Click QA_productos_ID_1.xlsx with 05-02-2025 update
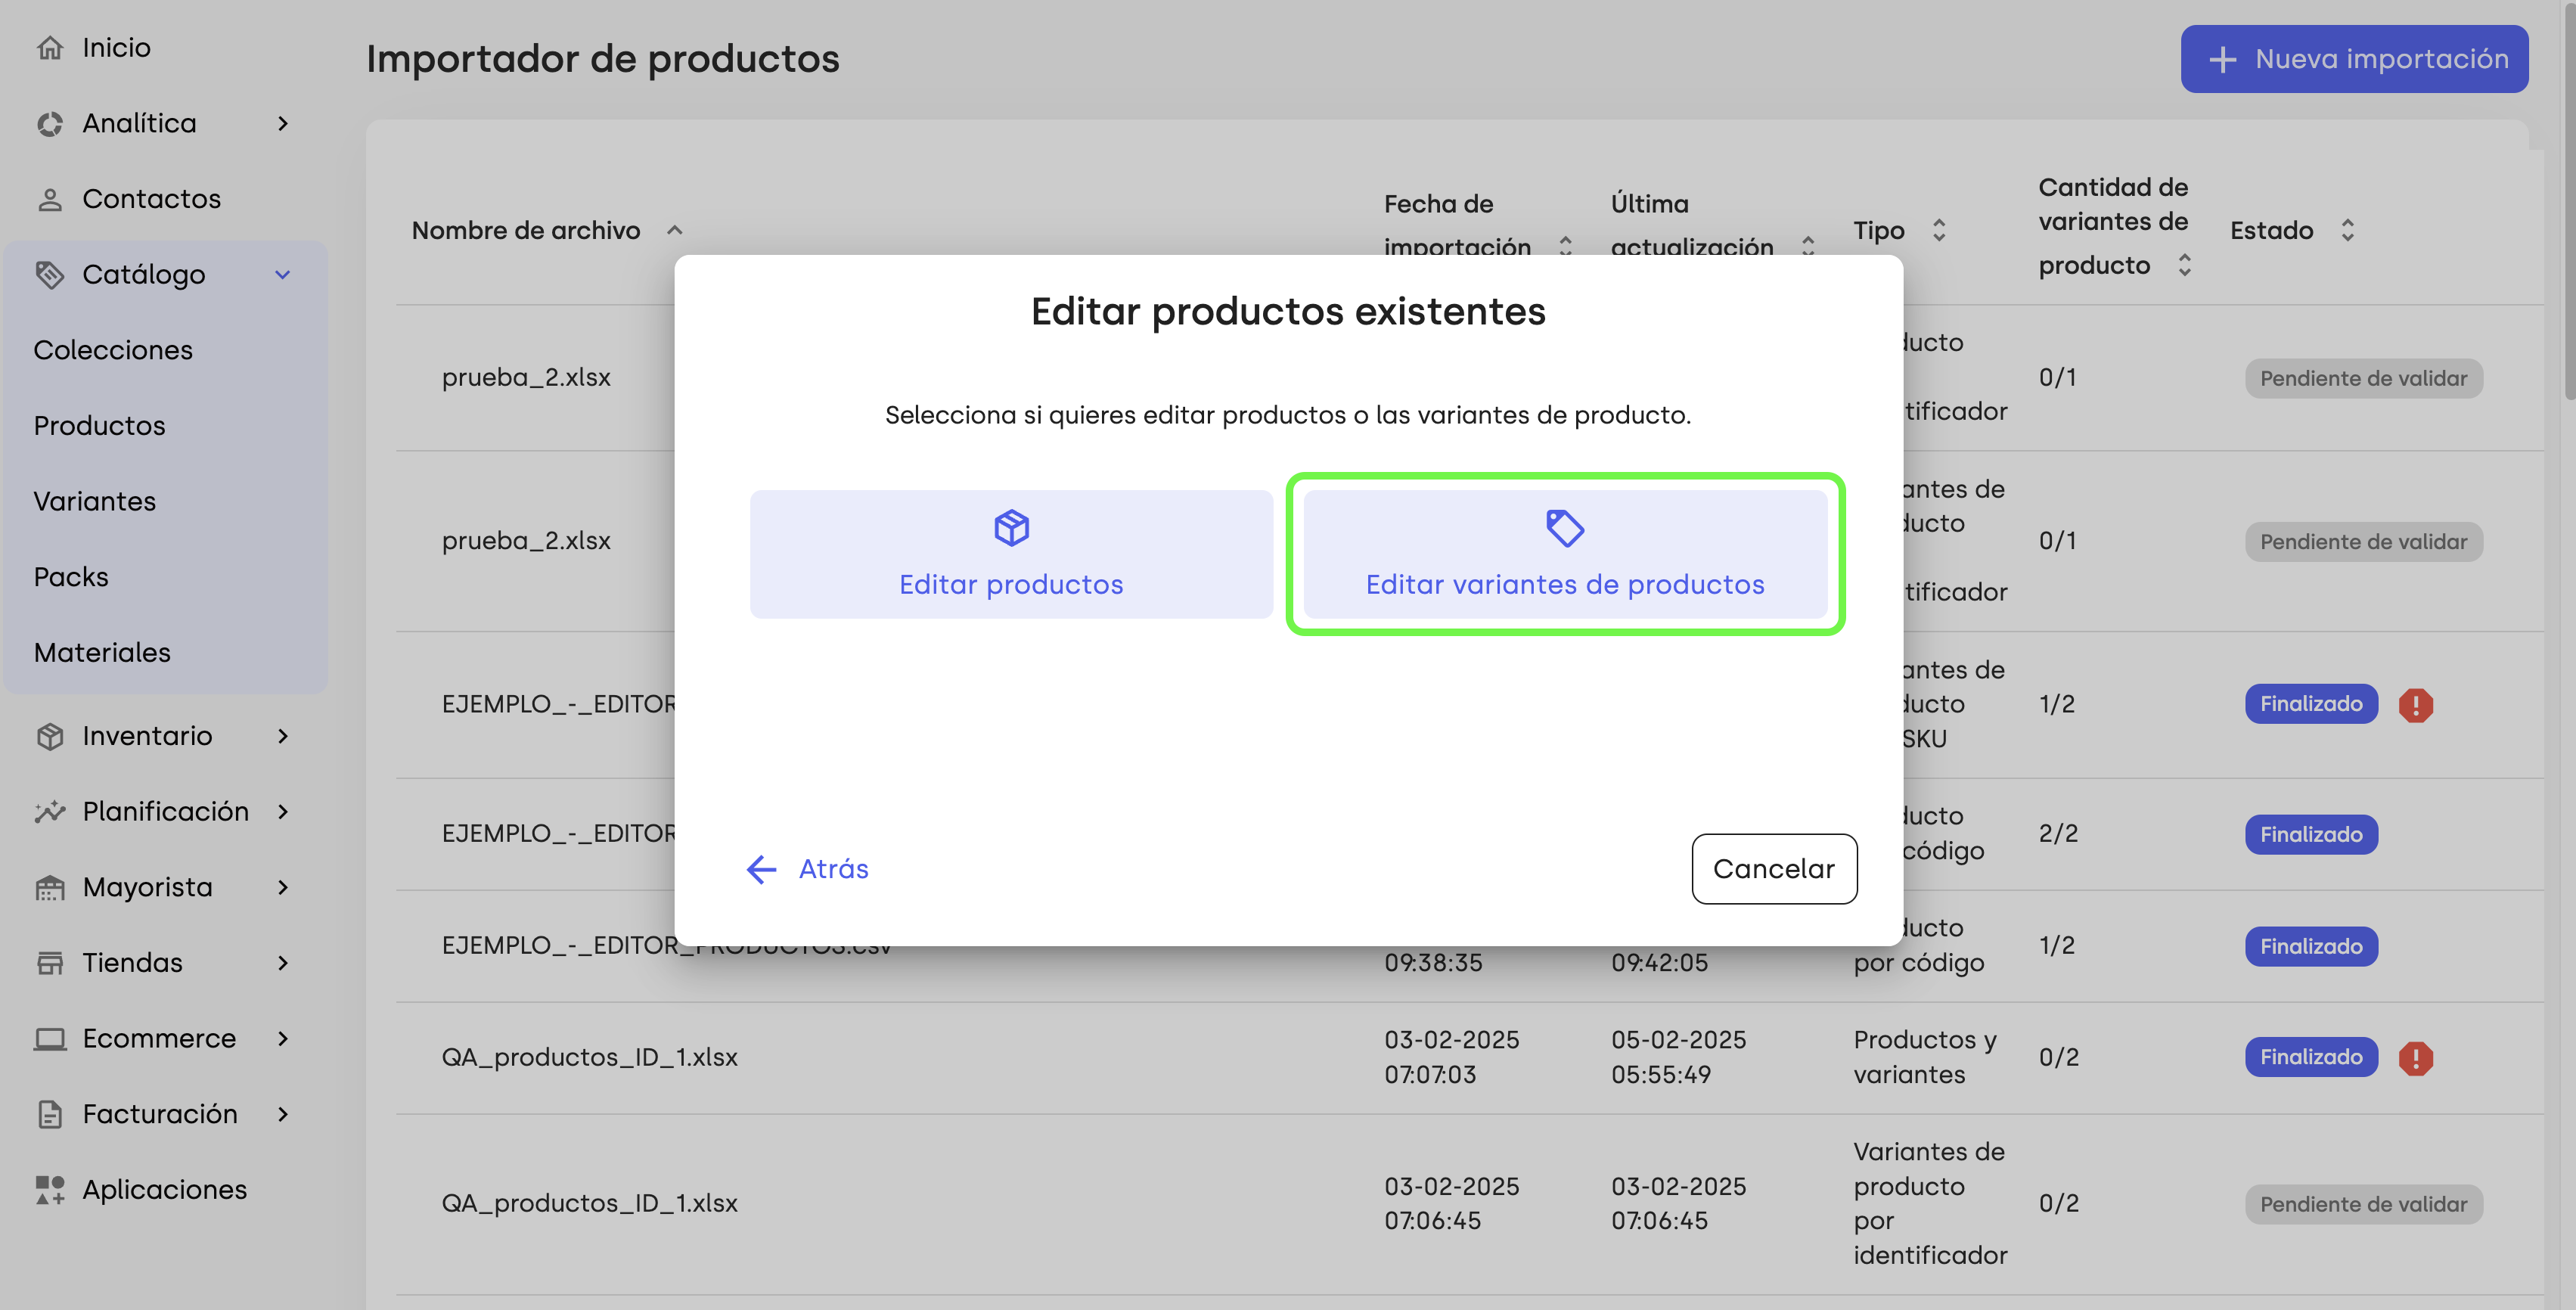The image size is (2576, 1310). [589, 1057]
